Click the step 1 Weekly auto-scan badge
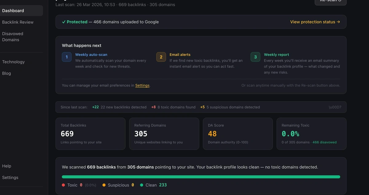 click(x=67, y=57)
